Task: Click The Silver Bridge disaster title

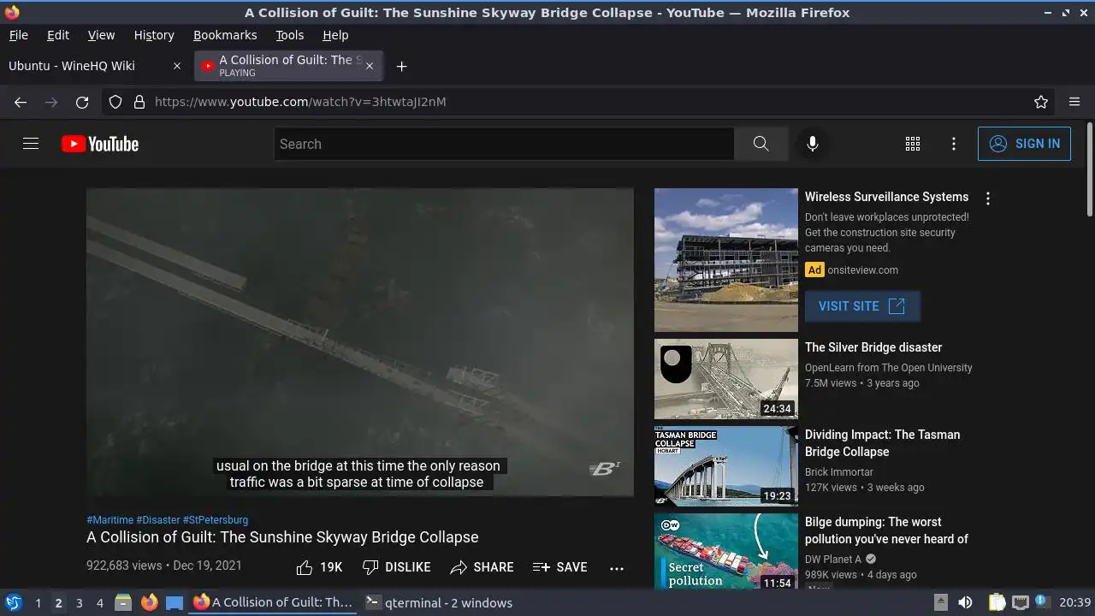Action: (873, 347)
